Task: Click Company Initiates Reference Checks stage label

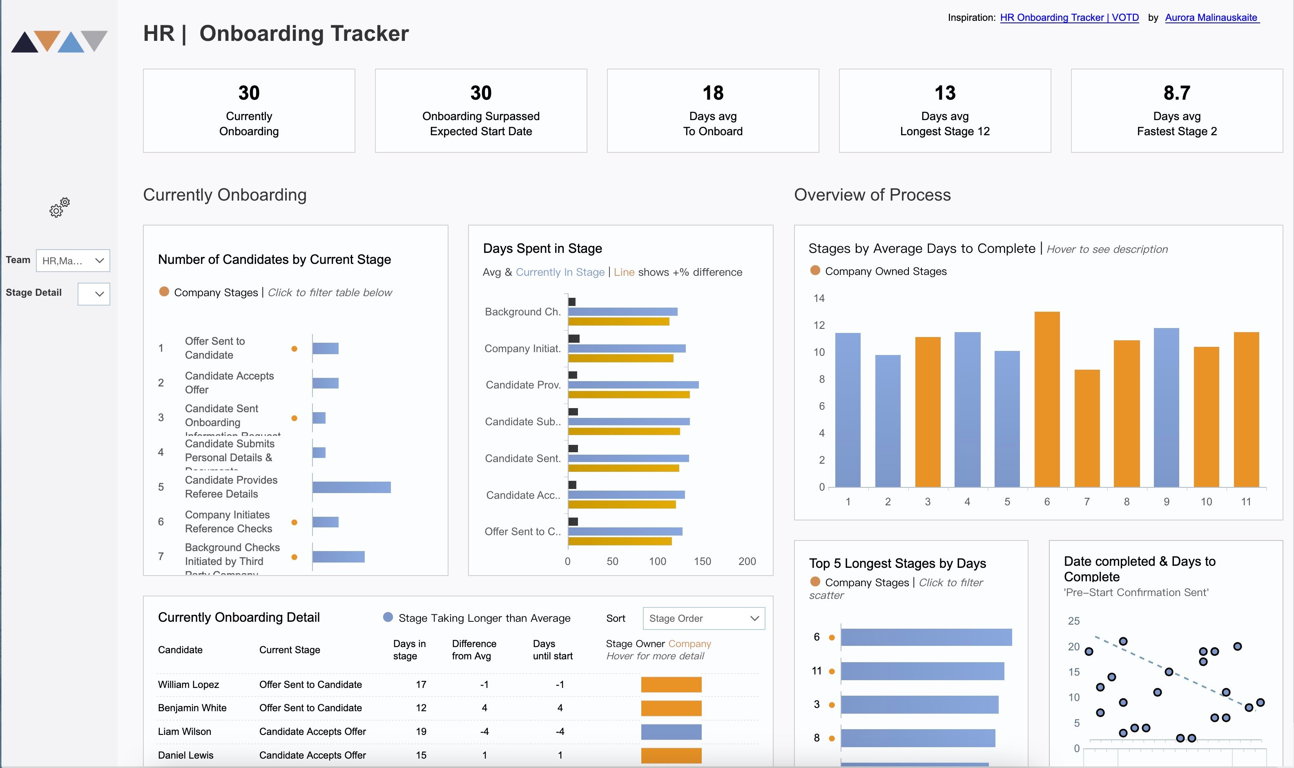Action: click(x=228, y=522)
